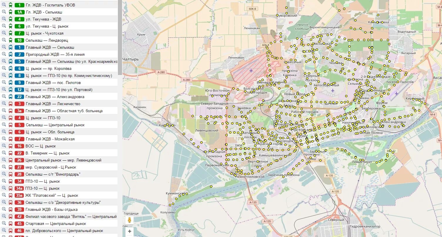
Task: Open route Главный ЖДВ - Базы отдыха
Action: 52,209
